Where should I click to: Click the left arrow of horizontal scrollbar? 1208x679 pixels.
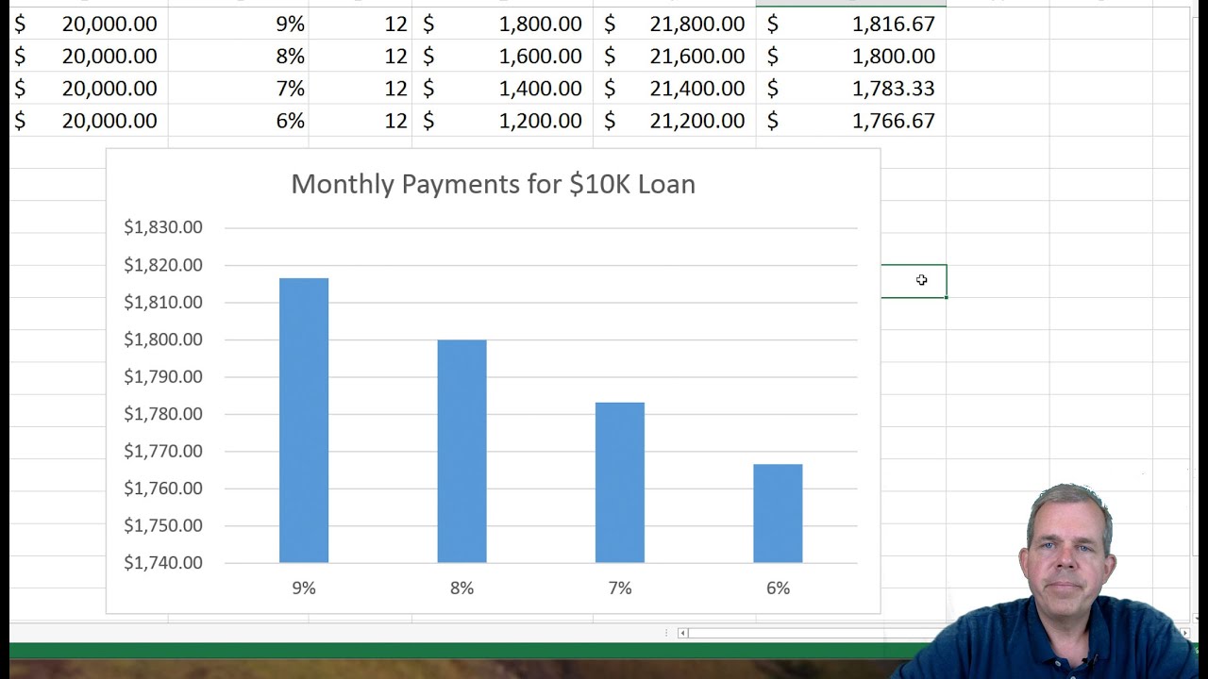point(682,633)
